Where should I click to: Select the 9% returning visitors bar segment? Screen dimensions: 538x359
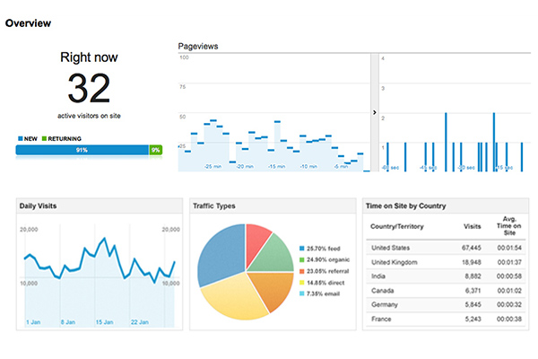pos(156,150)
